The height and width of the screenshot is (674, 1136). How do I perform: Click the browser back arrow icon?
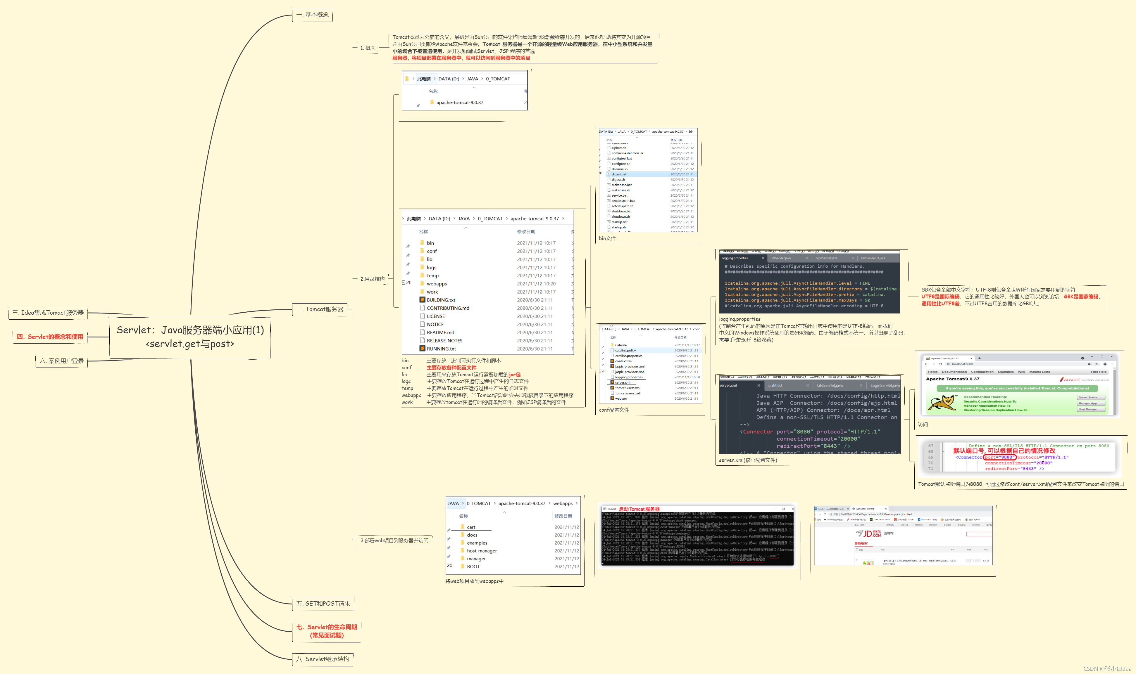pos(926,364)
